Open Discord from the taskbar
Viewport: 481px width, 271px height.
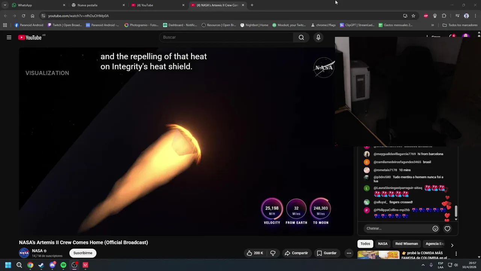[x=52, y=265]
